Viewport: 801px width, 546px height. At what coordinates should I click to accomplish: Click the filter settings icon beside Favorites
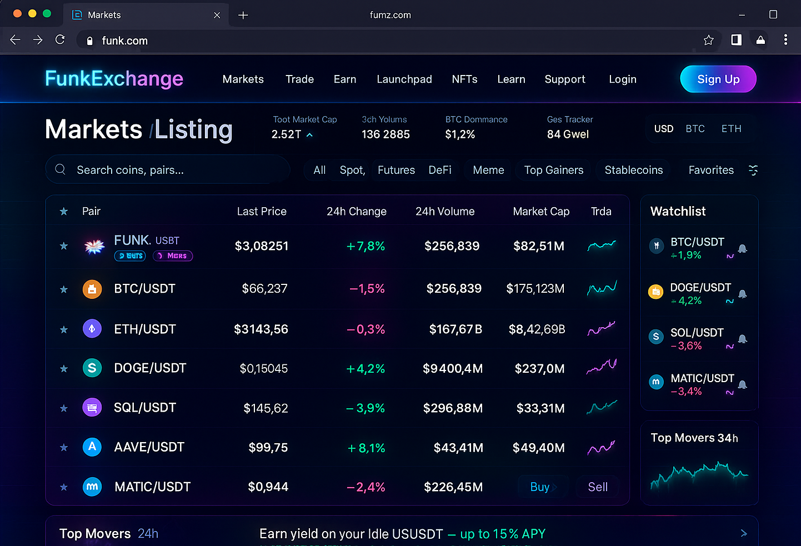(x=753, y=170)
